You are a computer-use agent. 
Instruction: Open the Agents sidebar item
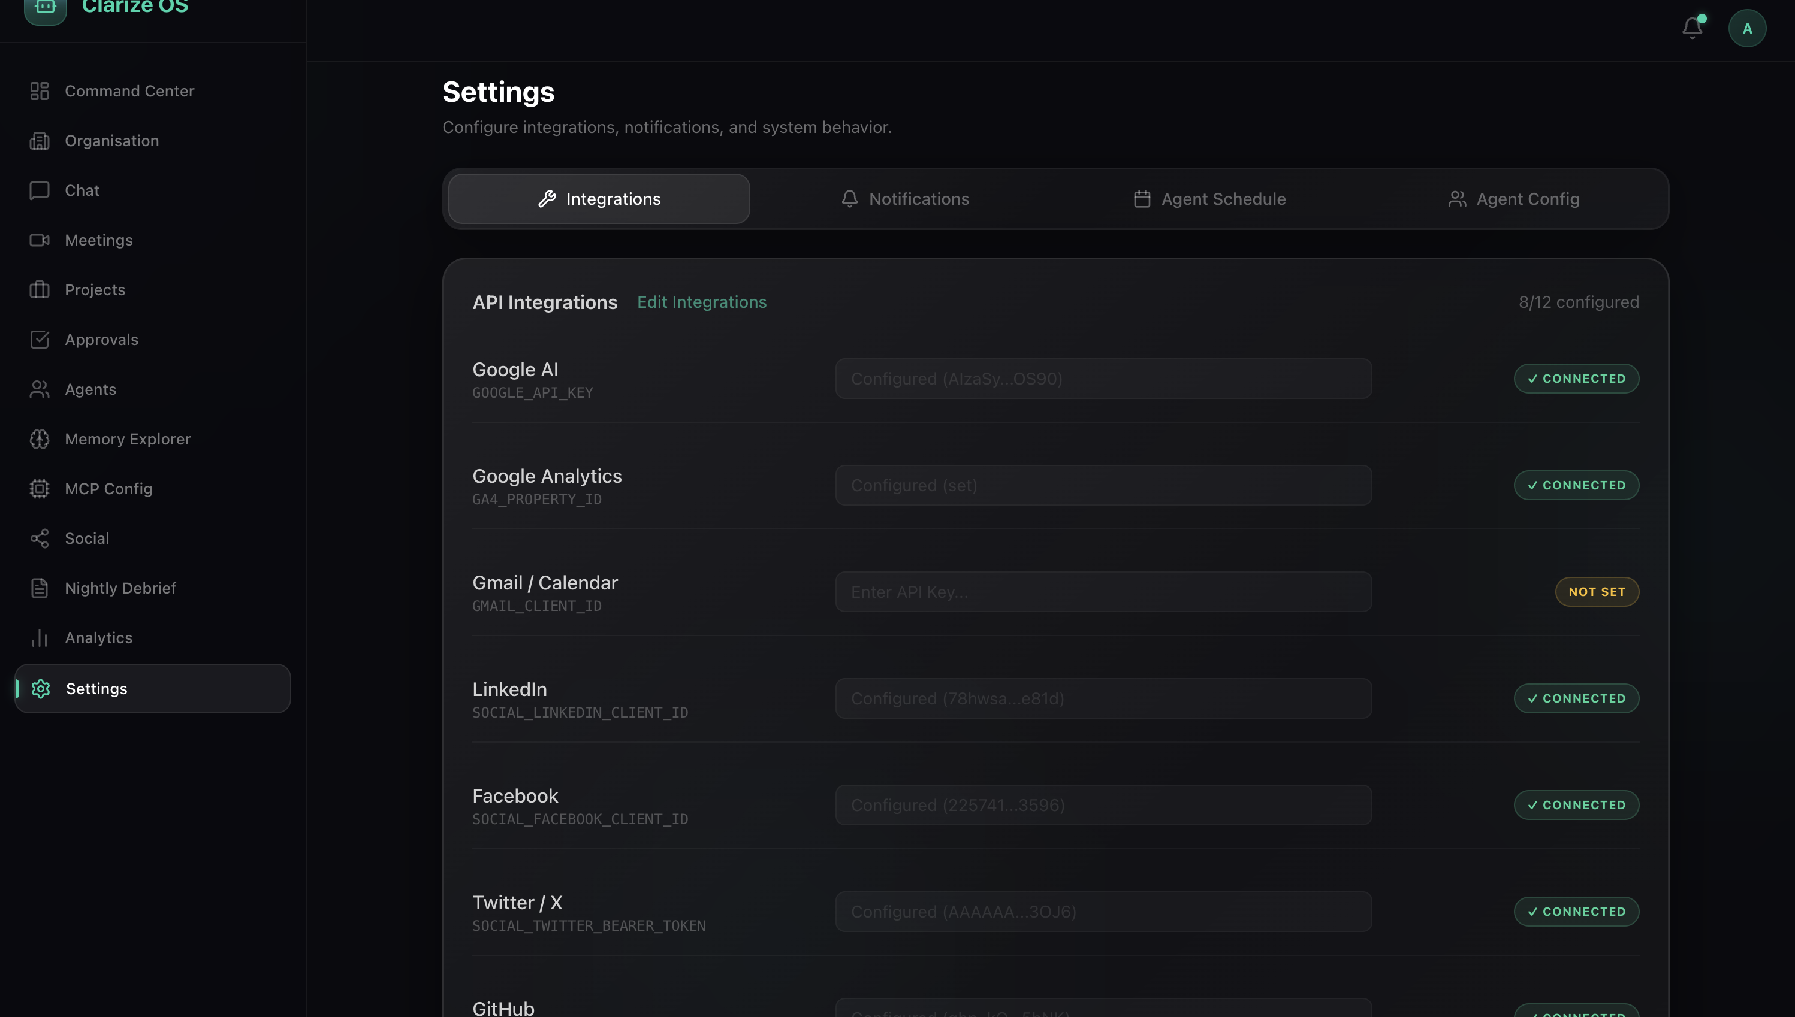pos(90,389)
